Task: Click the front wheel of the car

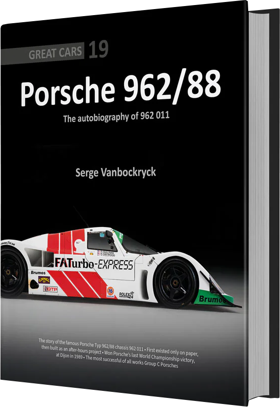Action: click(176, 282)
